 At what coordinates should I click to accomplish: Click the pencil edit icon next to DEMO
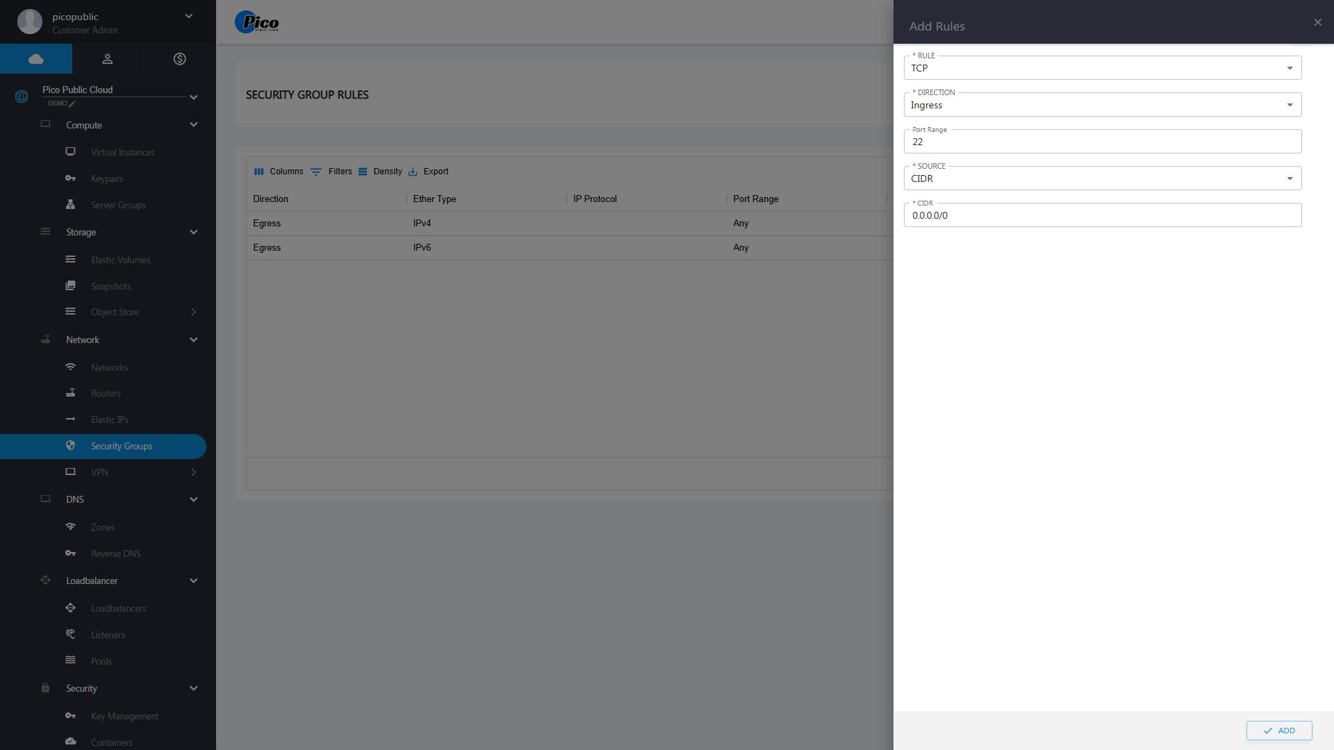(72, 103)
